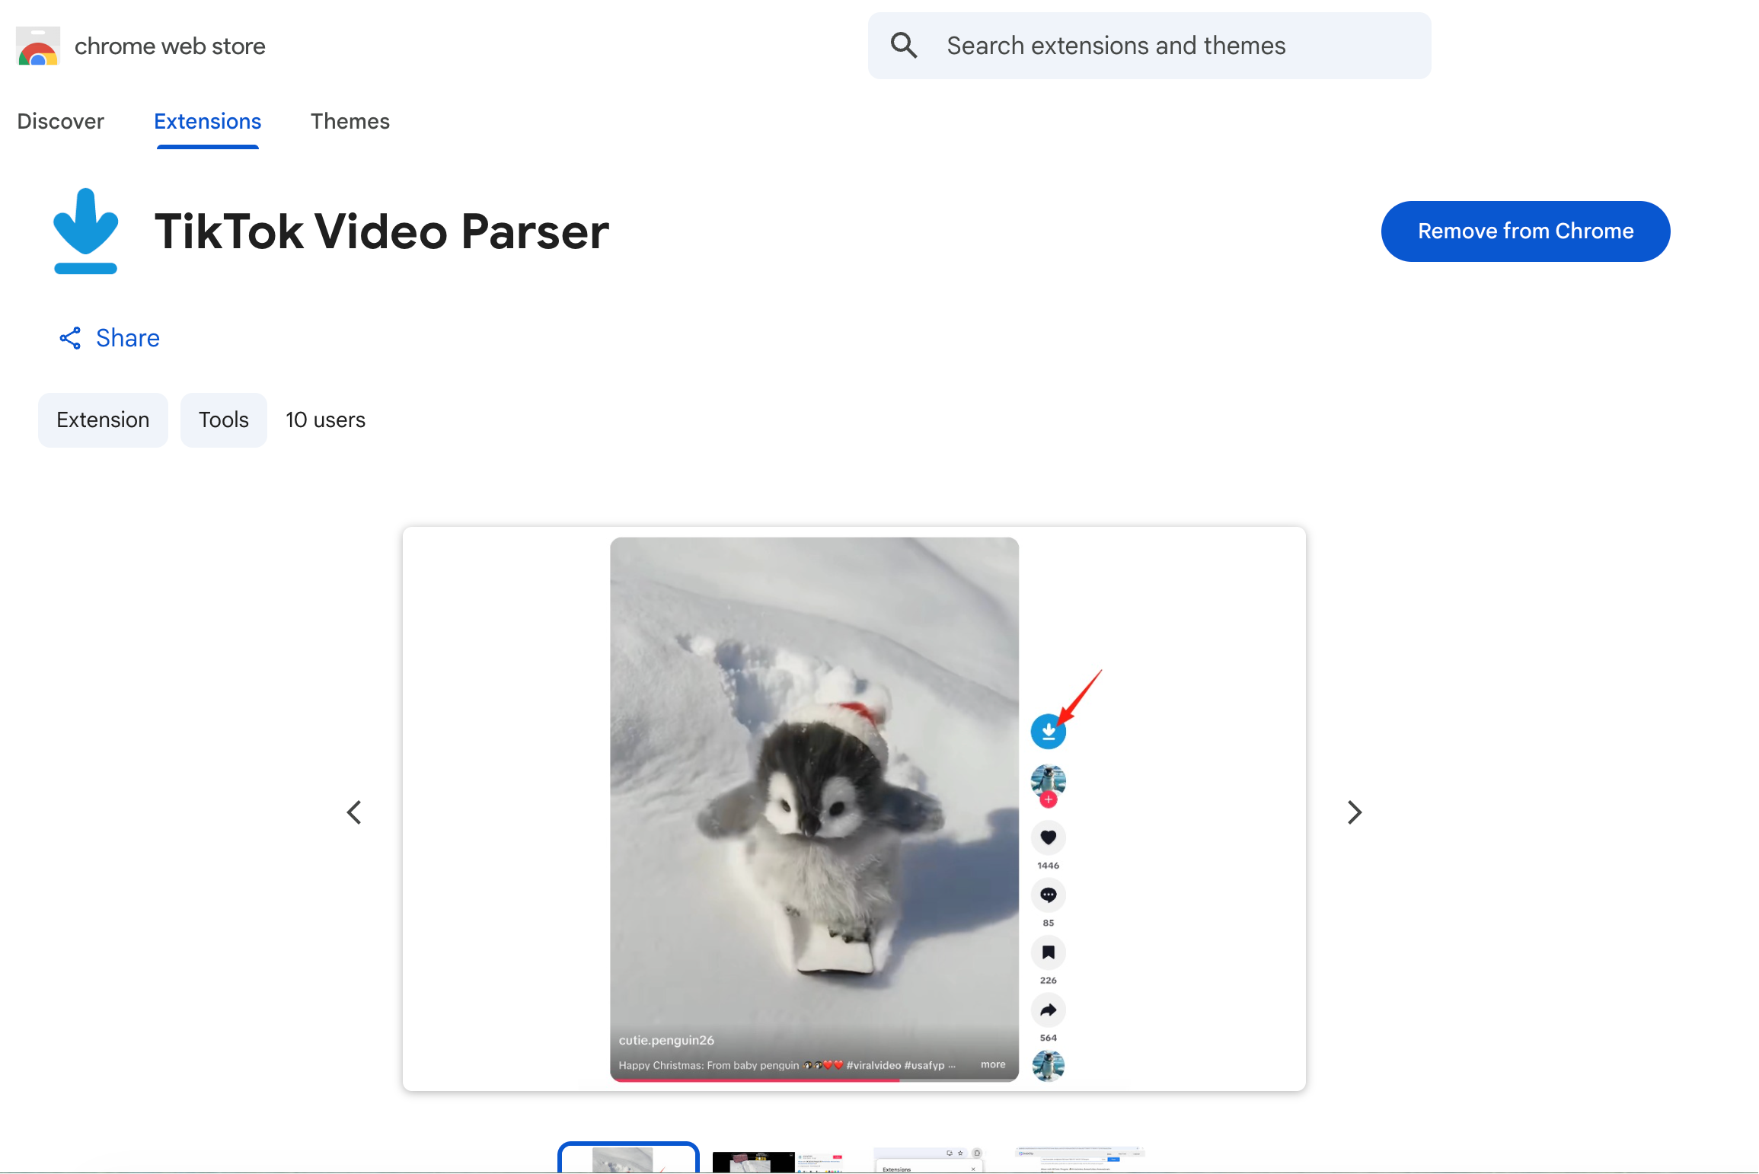This screenshot has width=1759, height=1174.
Task: Select the Tools category chip
Action: click(x=223, y=420)
